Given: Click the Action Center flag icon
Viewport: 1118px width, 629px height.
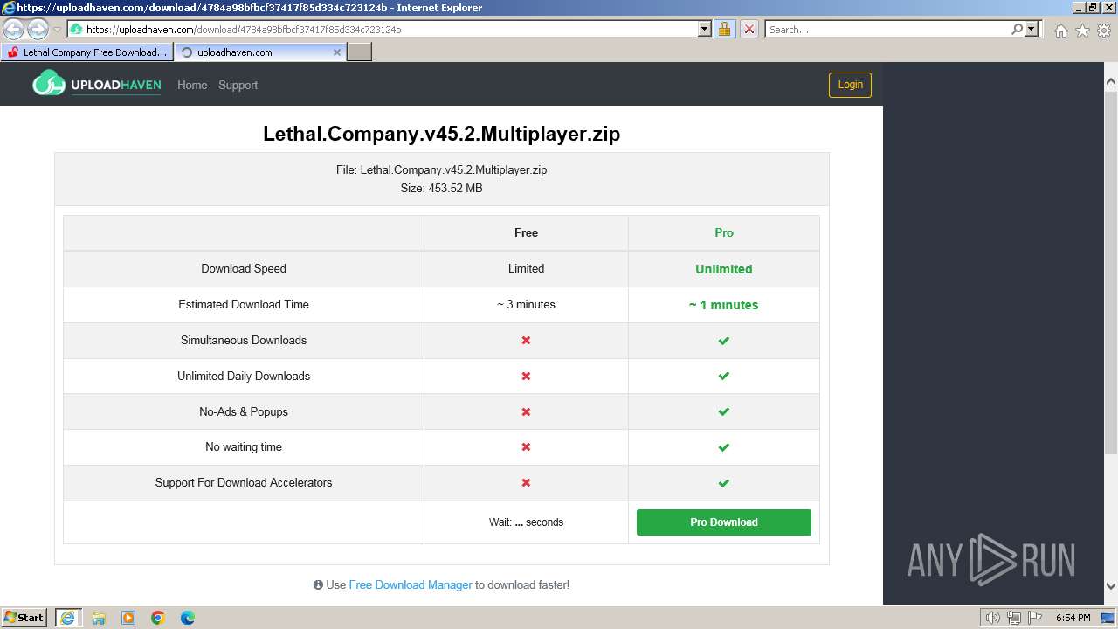Looking at the screenshot, I should coord(1035,618).
